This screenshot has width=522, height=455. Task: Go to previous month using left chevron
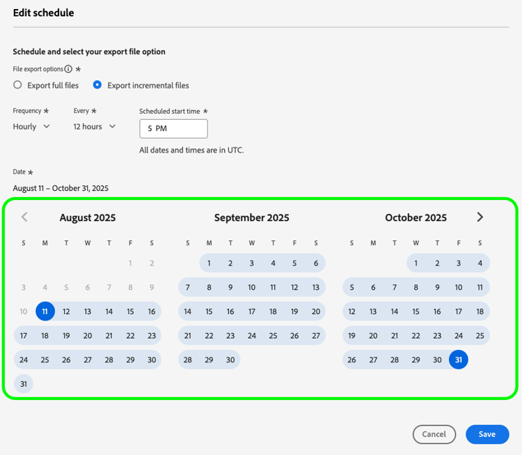pos(24,217)
